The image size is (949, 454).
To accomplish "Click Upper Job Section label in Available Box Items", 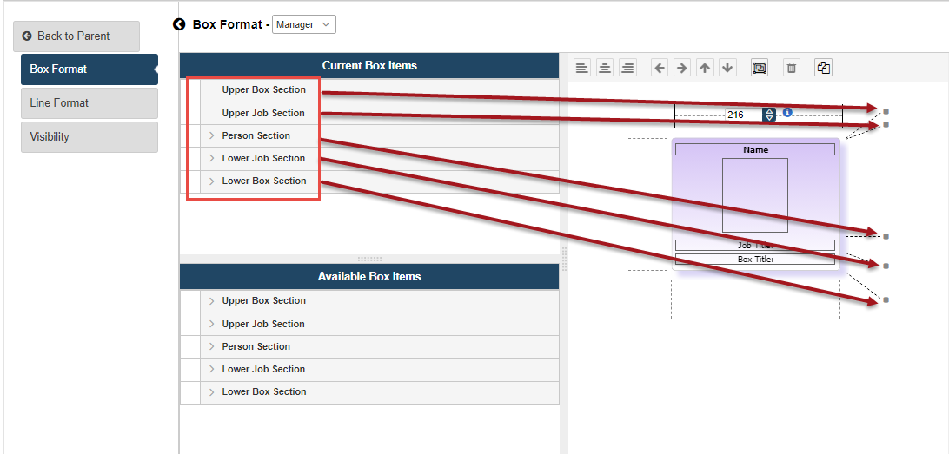I will pyautogui.click(x=263, y=324).
